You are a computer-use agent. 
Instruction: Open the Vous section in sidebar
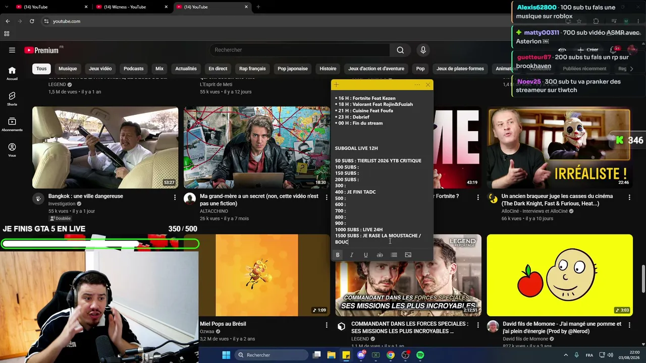click(x=12, y=150)
